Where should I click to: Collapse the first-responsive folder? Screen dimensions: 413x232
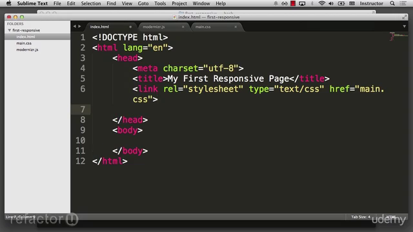[10, 30]
